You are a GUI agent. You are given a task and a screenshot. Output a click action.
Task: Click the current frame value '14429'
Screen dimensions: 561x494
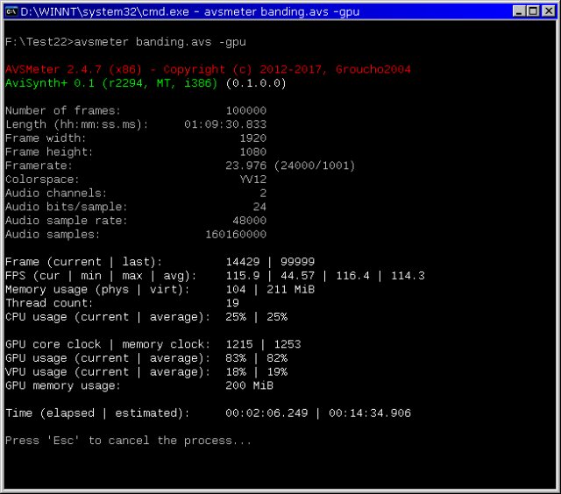(x=243, y=262)
